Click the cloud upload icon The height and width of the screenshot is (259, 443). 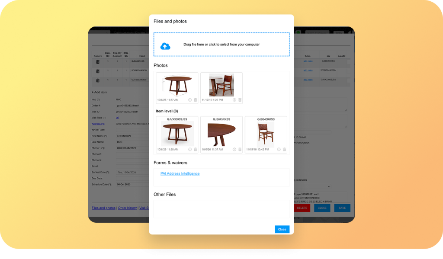coord(165,46)
